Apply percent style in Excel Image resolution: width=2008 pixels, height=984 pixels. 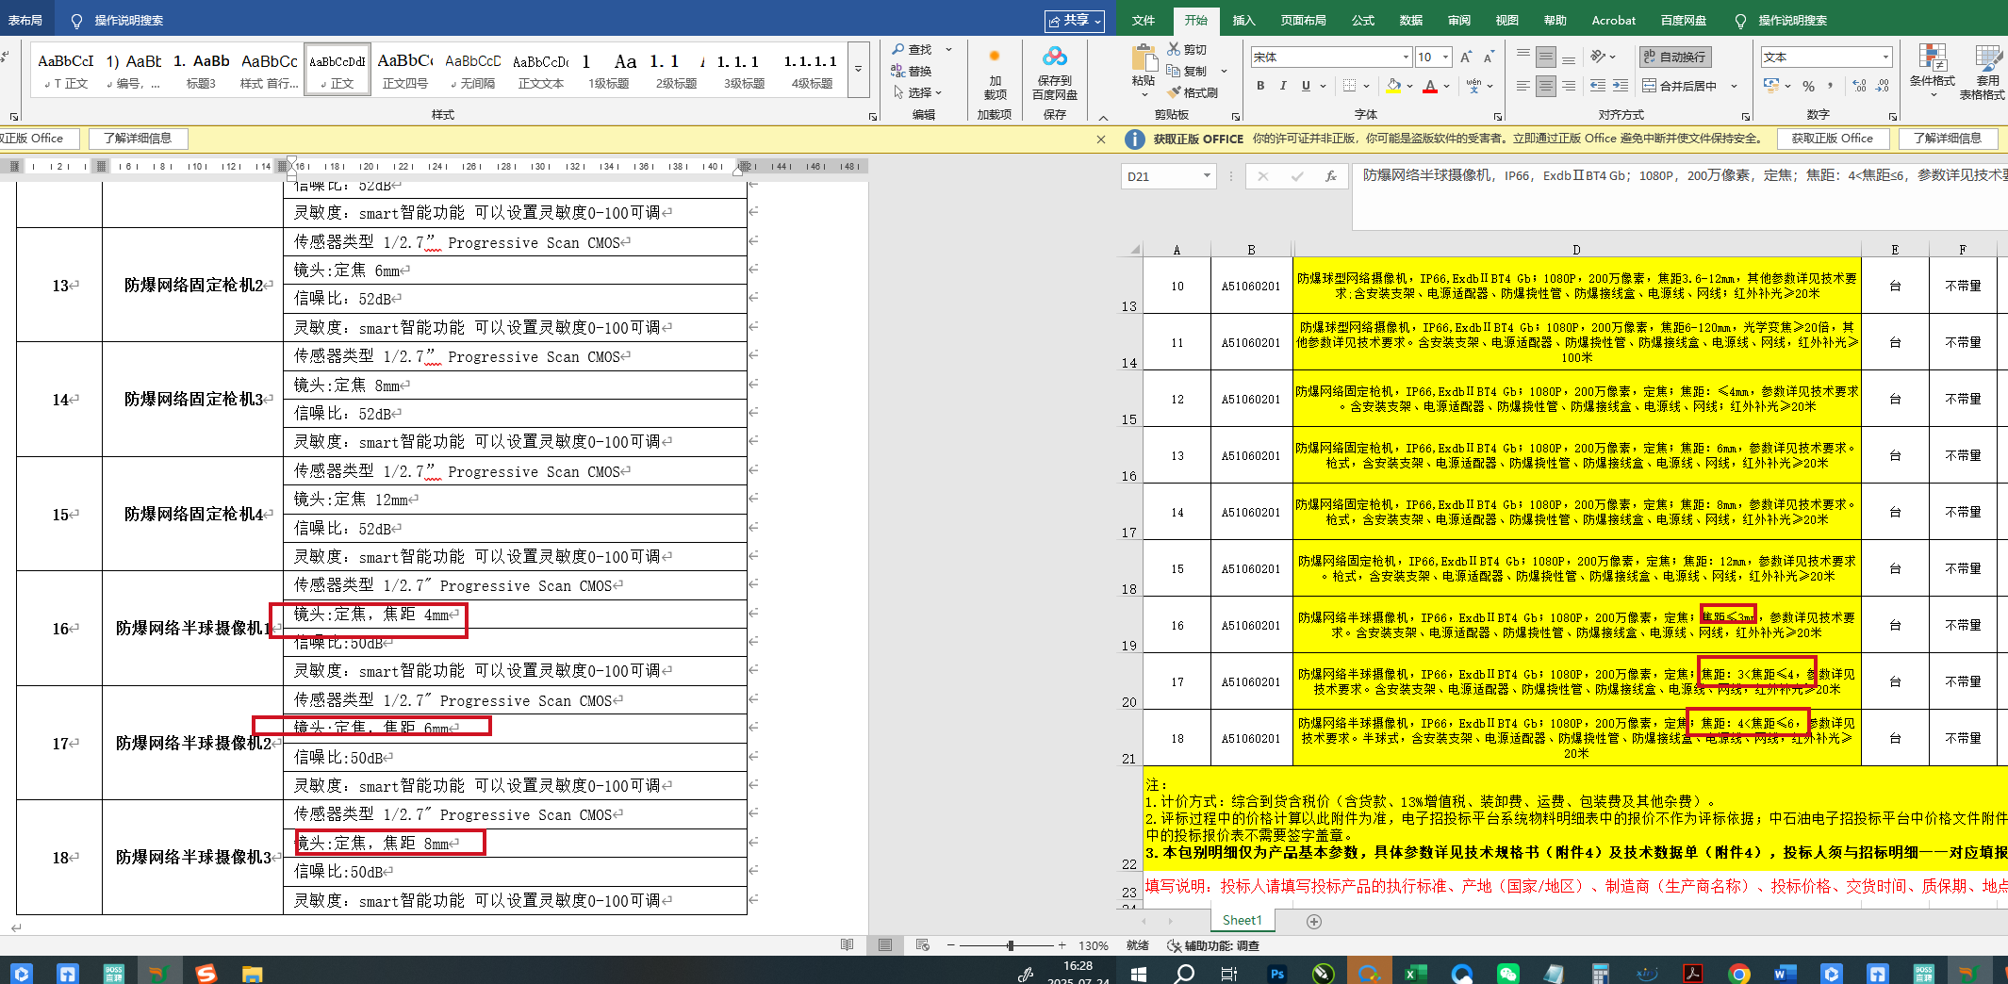point(1808,86)
